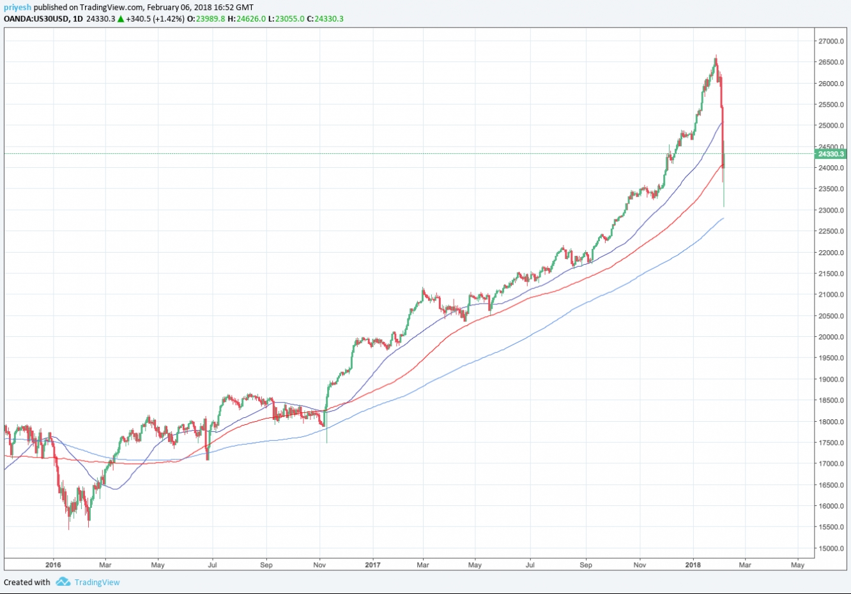This screenshot has height=594, width=851.
Task: Click the publish date February 06, 2018
Action: (x=180, y=8)
